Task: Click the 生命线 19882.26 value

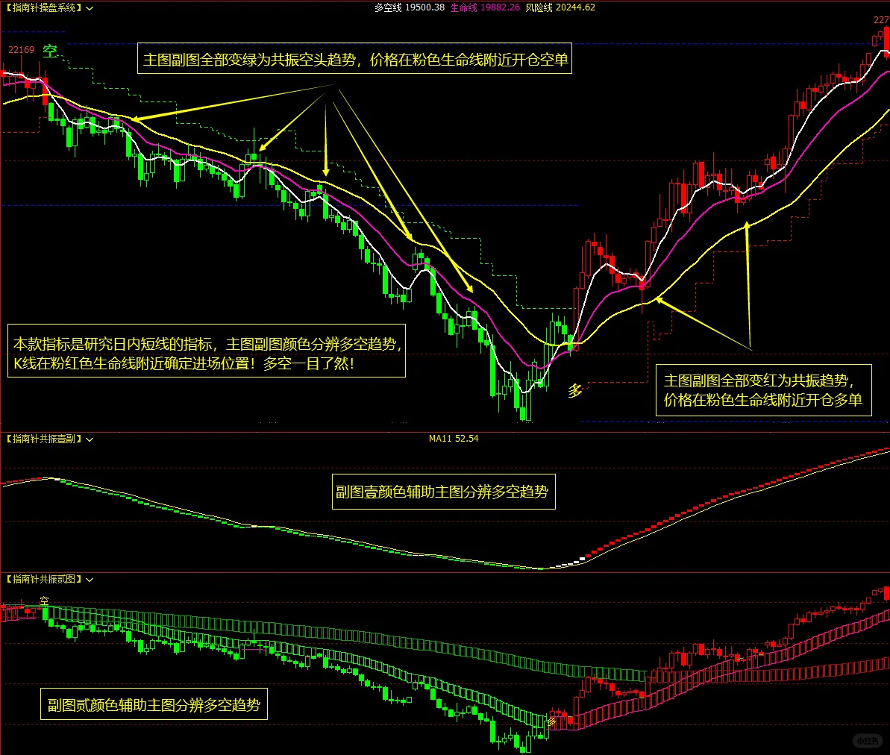Action: (485, 7)
